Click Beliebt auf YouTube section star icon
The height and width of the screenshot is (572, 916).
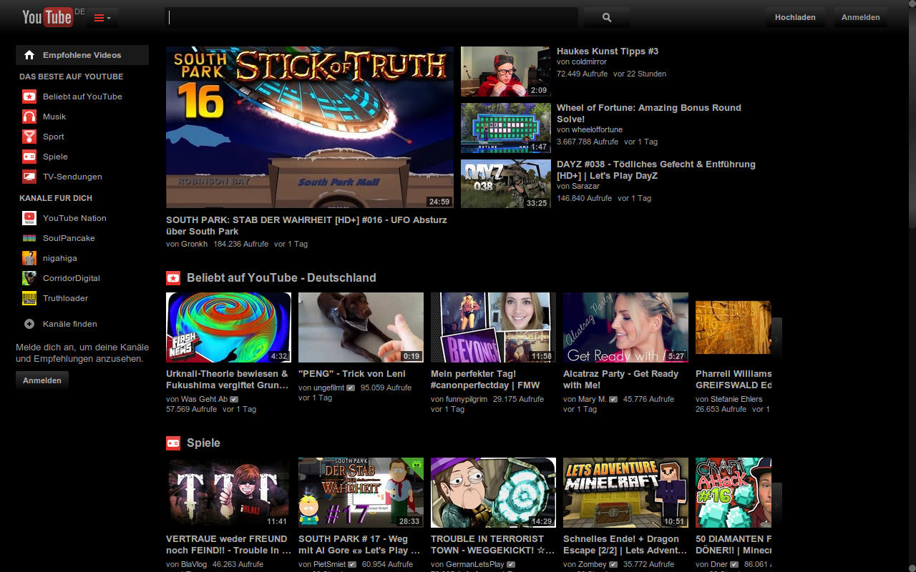173,278
